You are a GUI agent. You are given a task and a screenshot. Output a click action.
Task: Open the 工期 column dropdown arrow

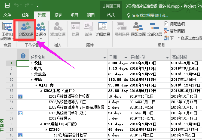point(126,58)
